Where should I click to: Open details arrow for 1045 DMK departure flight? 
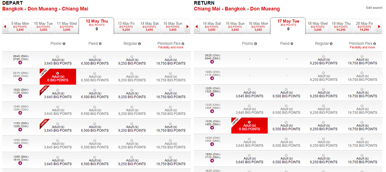[20, 113]
